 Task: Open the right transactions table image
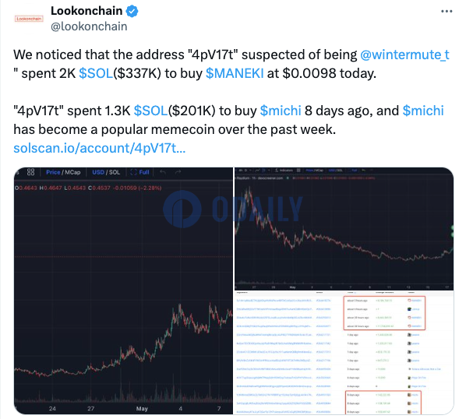pyautogui.click(x=344, y=353)
